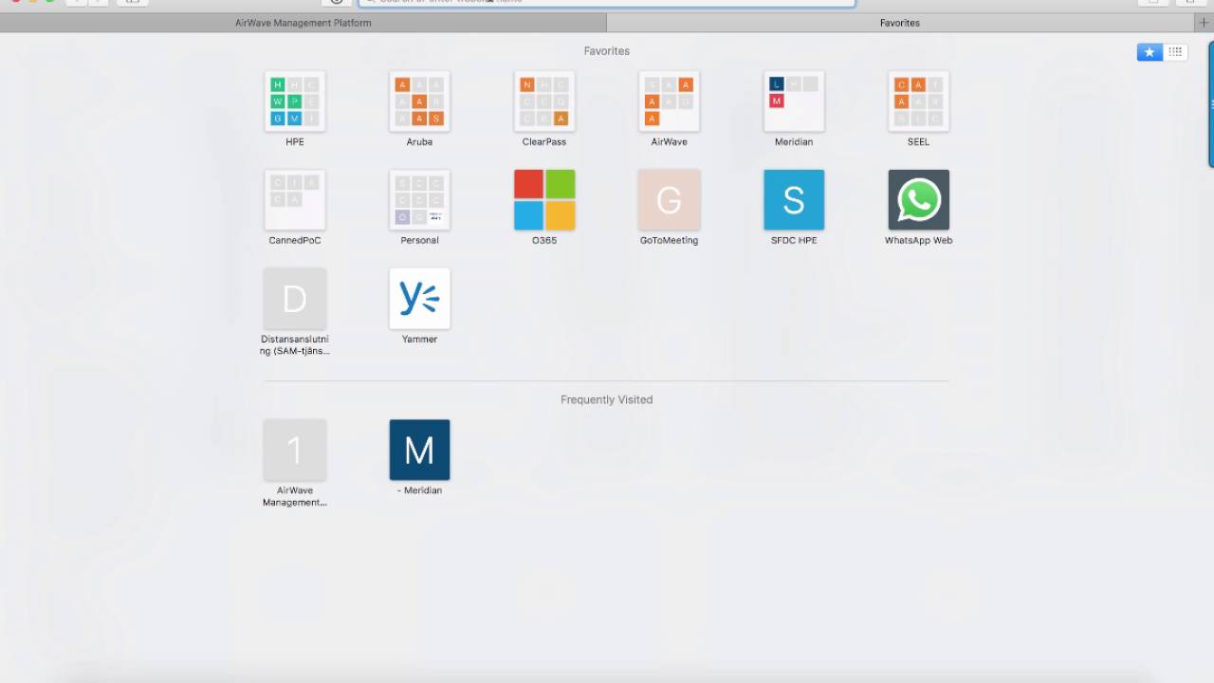This screenshot has width=1214, height=683.
Task: Open the Aruba favorites folder
Action: (419, 102)
